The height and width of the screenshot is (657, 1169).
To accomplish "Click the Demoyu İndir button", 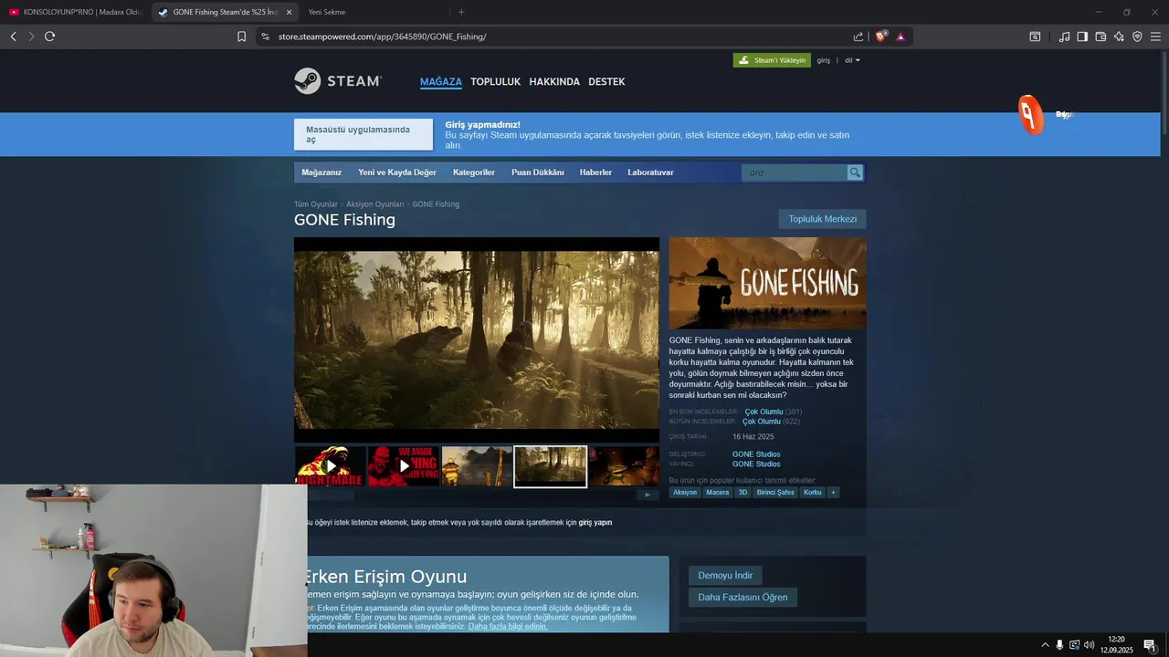I will tap(725, 576).
